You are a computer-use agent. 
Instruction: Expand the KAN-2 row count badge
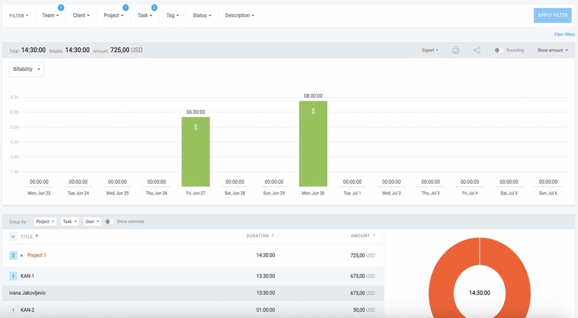[x=13, y=310]
